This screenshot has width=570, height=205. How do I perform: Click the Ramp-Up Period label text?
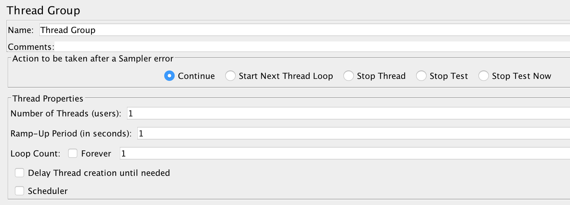[x=71, y=133]
